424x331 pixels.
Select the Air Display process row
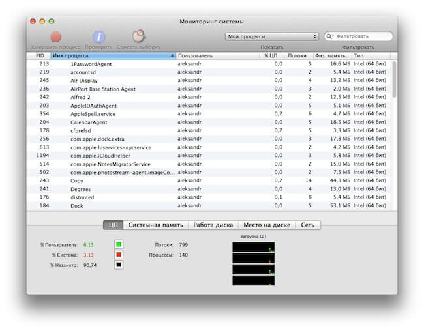pyautogui.click(x=209, y=81)
